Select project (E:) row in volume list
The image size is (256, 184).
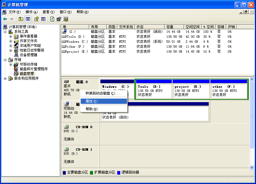pyautogui.click(x=147, y=51)
